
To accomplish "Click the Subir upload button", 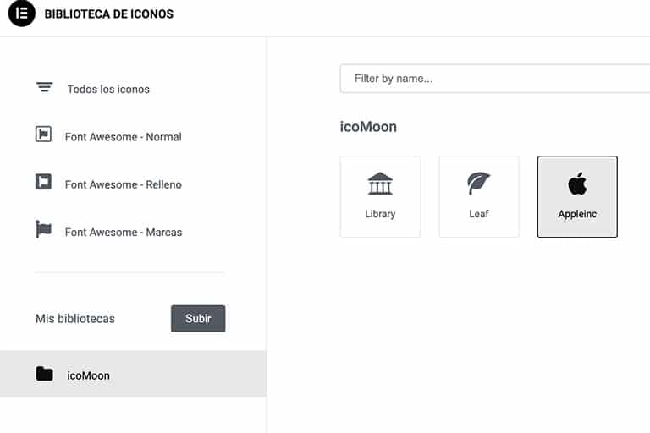I will pos(198,319).
